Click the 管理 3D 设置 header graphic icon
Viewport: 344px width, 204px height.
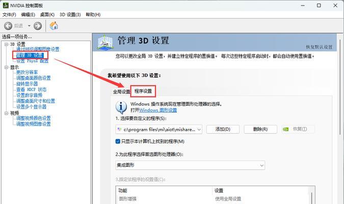[x=105, y=42]
